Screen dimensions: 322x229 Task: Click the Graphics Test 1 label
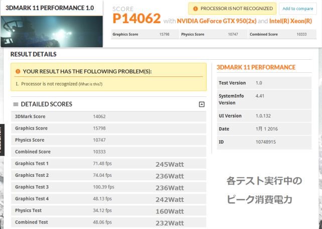32,163
